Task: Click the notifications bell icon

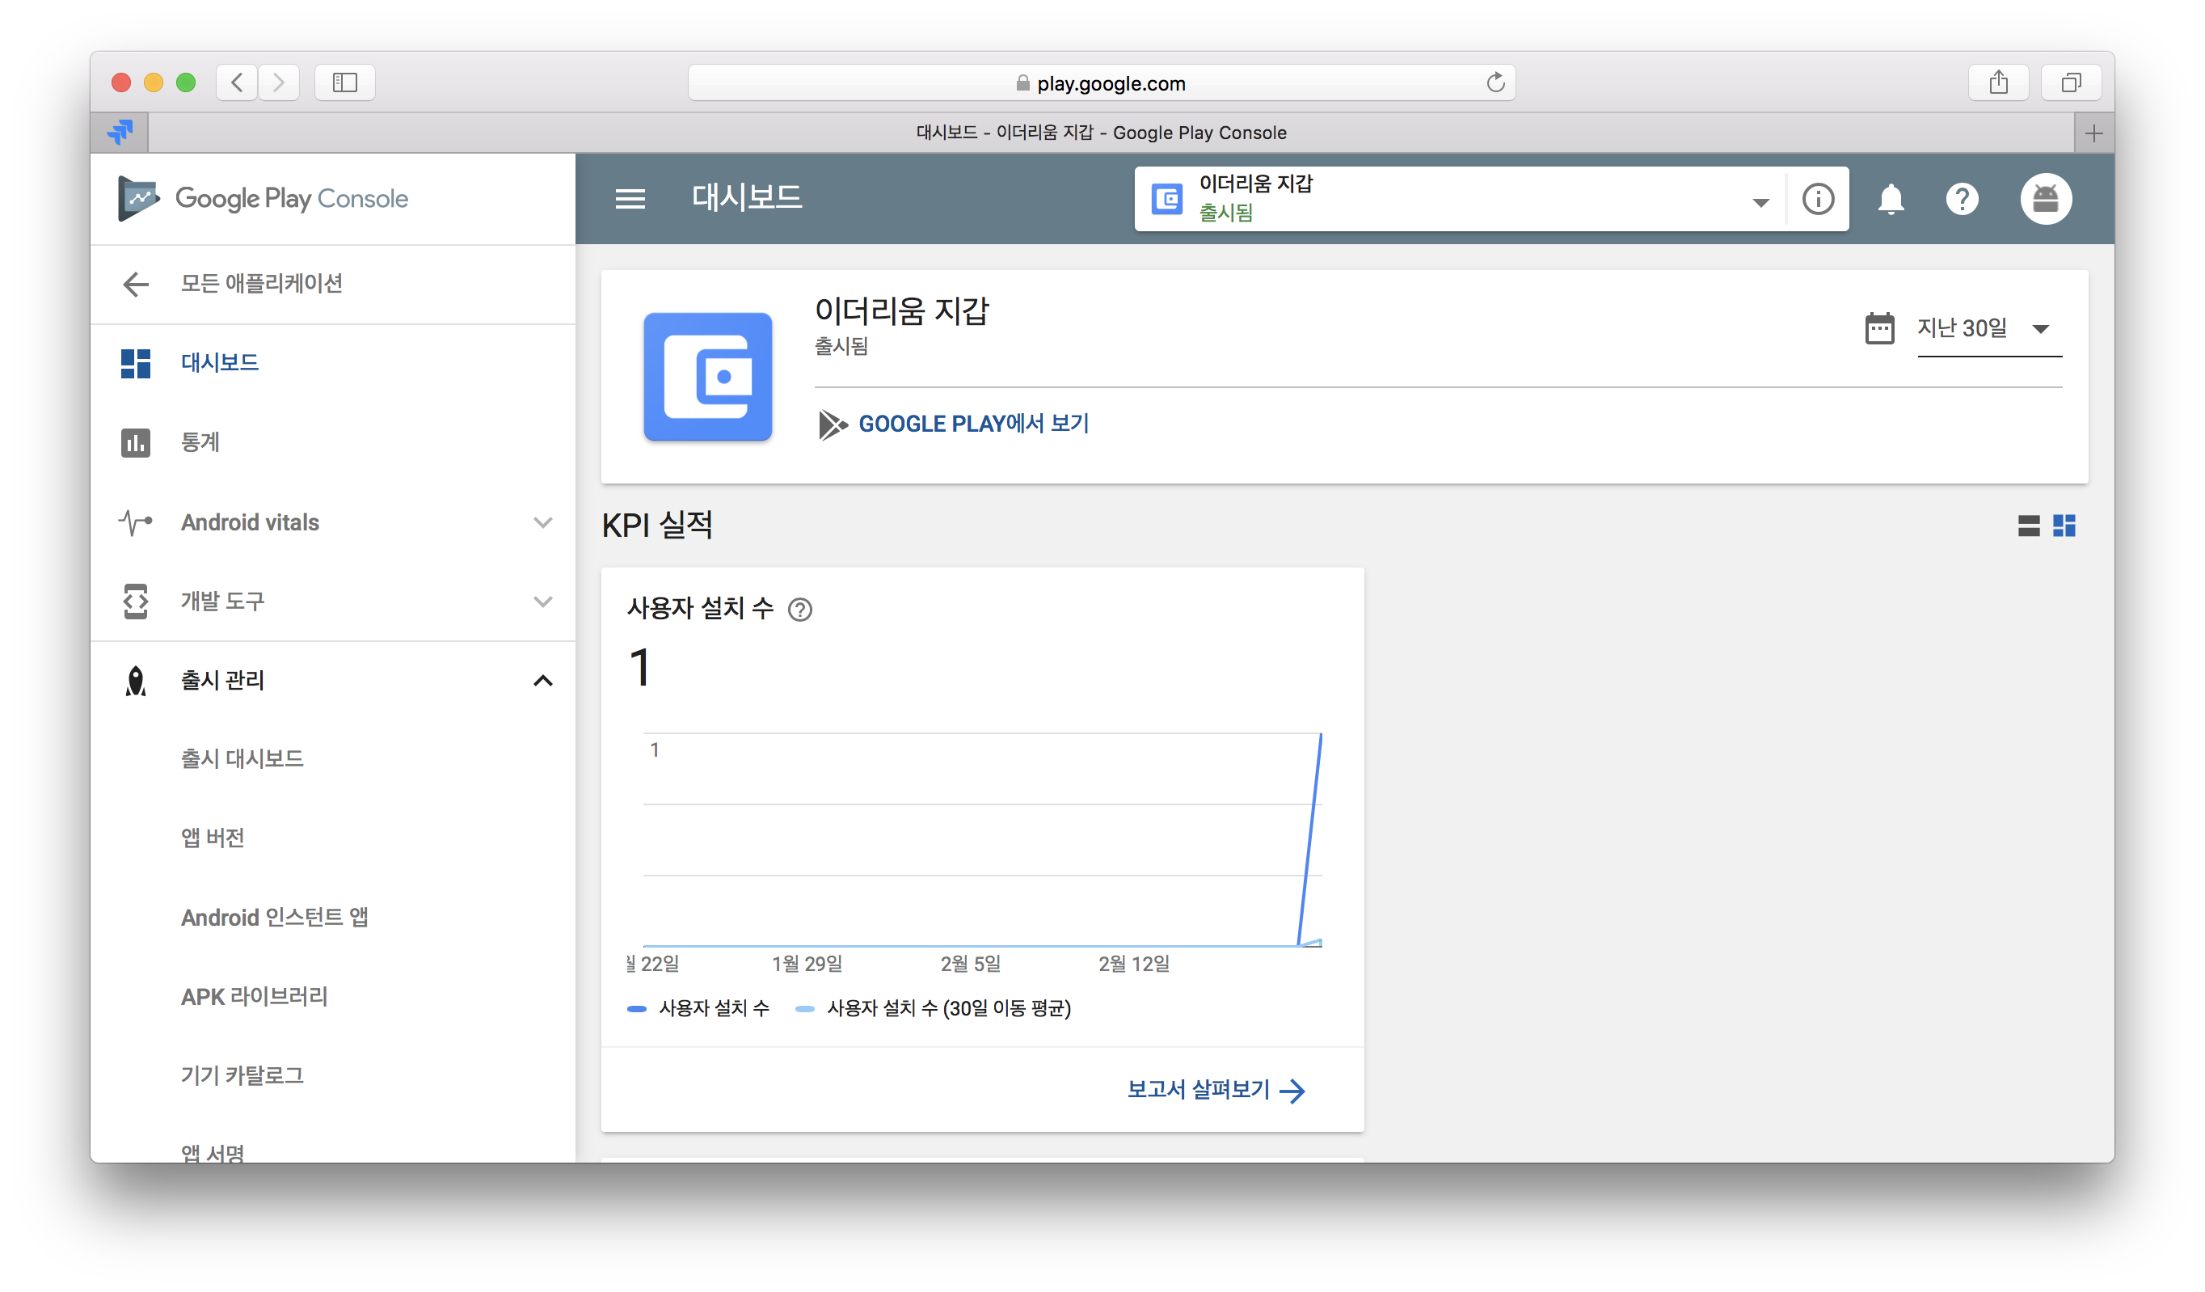Action: coord(1890,200)
